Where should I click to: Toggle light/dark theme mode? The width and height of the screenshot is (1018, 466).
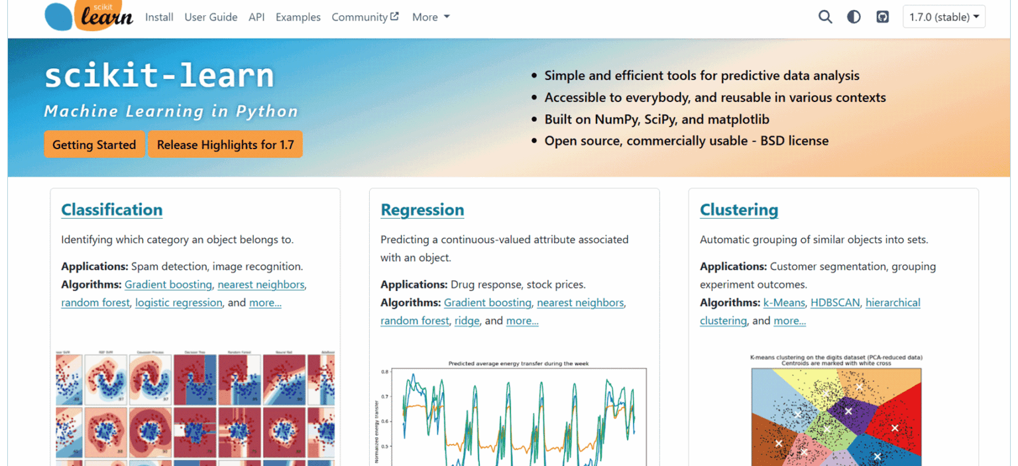click(x=854, y=17)
